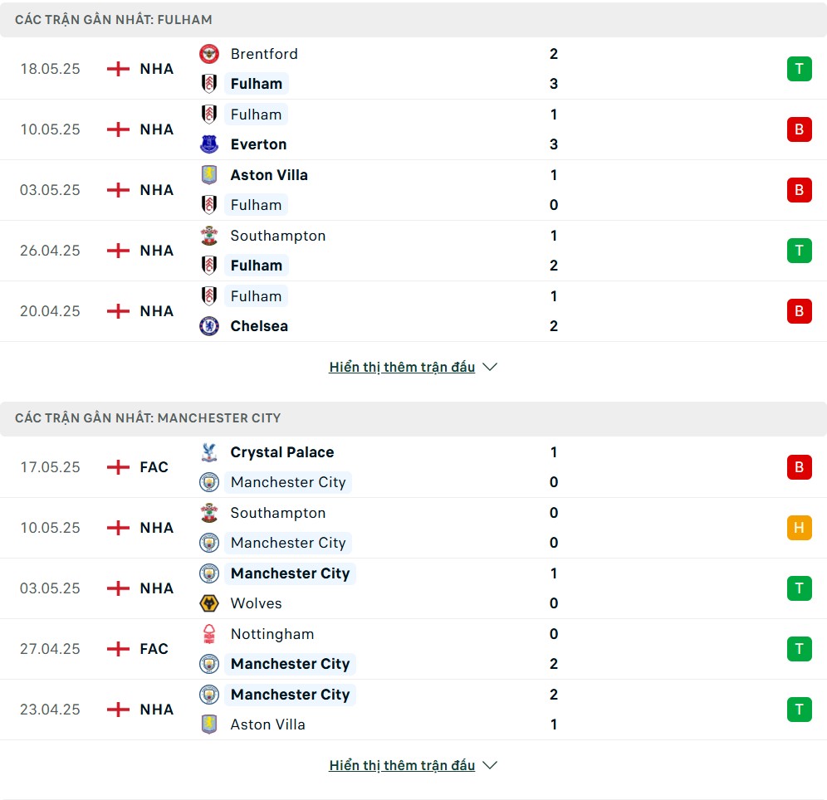The image size is (827, 800).
Task: Expand more Manchester City matches with chevron
Action: point(490,765)
